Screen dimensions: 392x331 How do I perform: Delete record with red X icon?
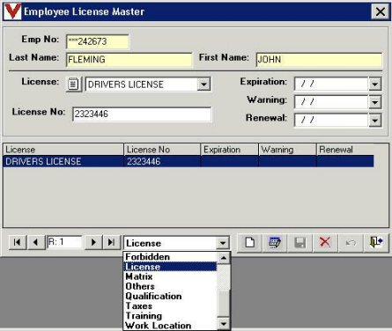tap(325, 242)
